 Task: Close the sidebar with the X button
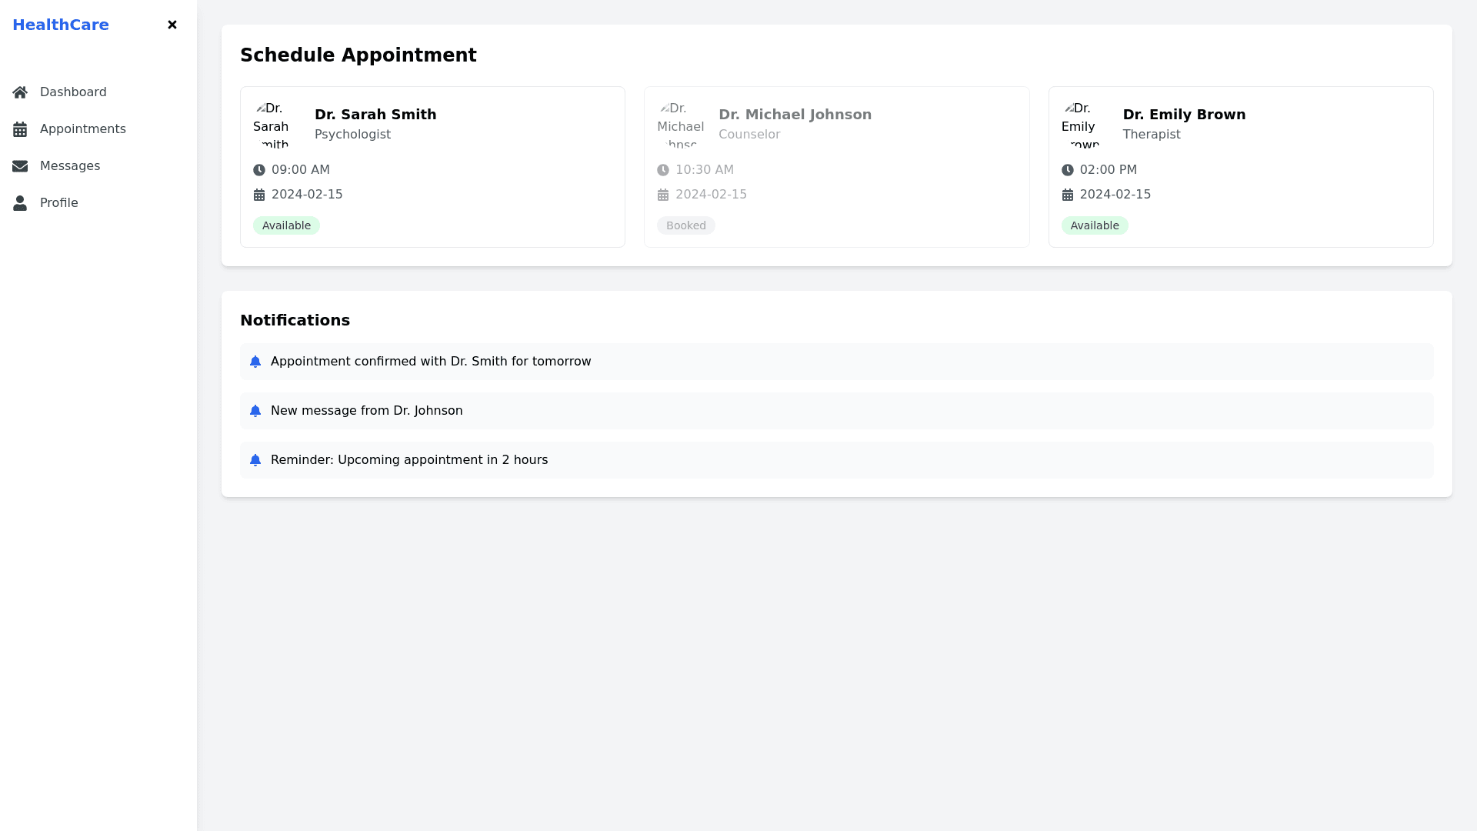172,25
